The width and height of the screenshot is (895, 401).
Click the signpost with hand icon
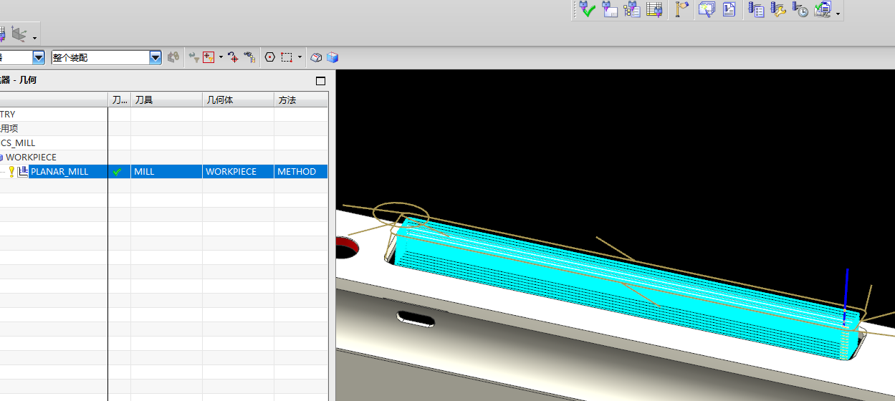click(x=681, y=9)
